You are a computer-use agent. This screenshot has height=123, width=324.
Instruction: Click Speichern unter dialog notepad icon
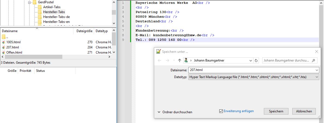pyautogui.click(x=159, y=52)
